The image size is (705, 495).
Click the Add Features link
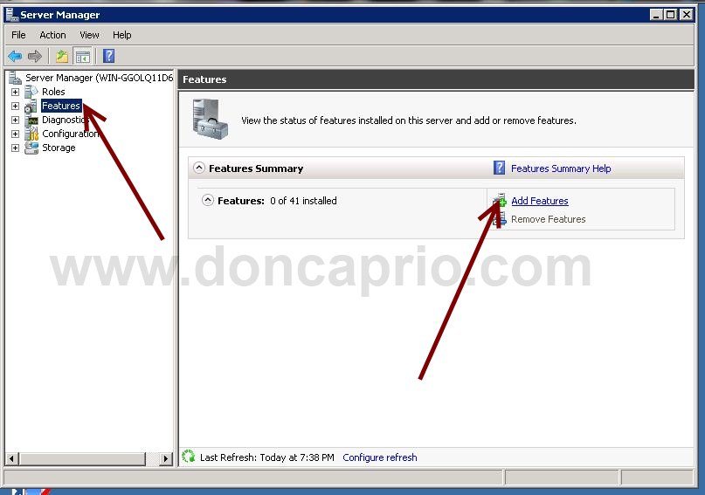point(540,201)
